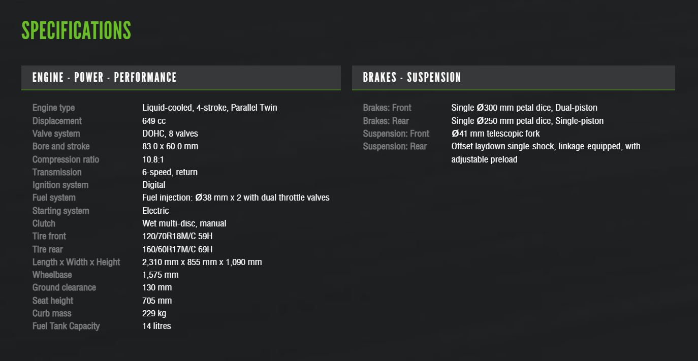Select the Engine - Power - Performance header

pyautogui.click(x=105, y=78)
